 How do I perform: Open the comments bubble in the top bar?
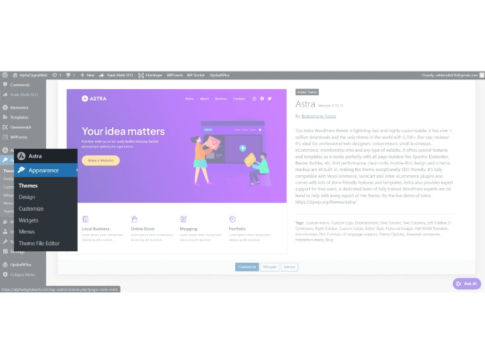tap(68, 75)
